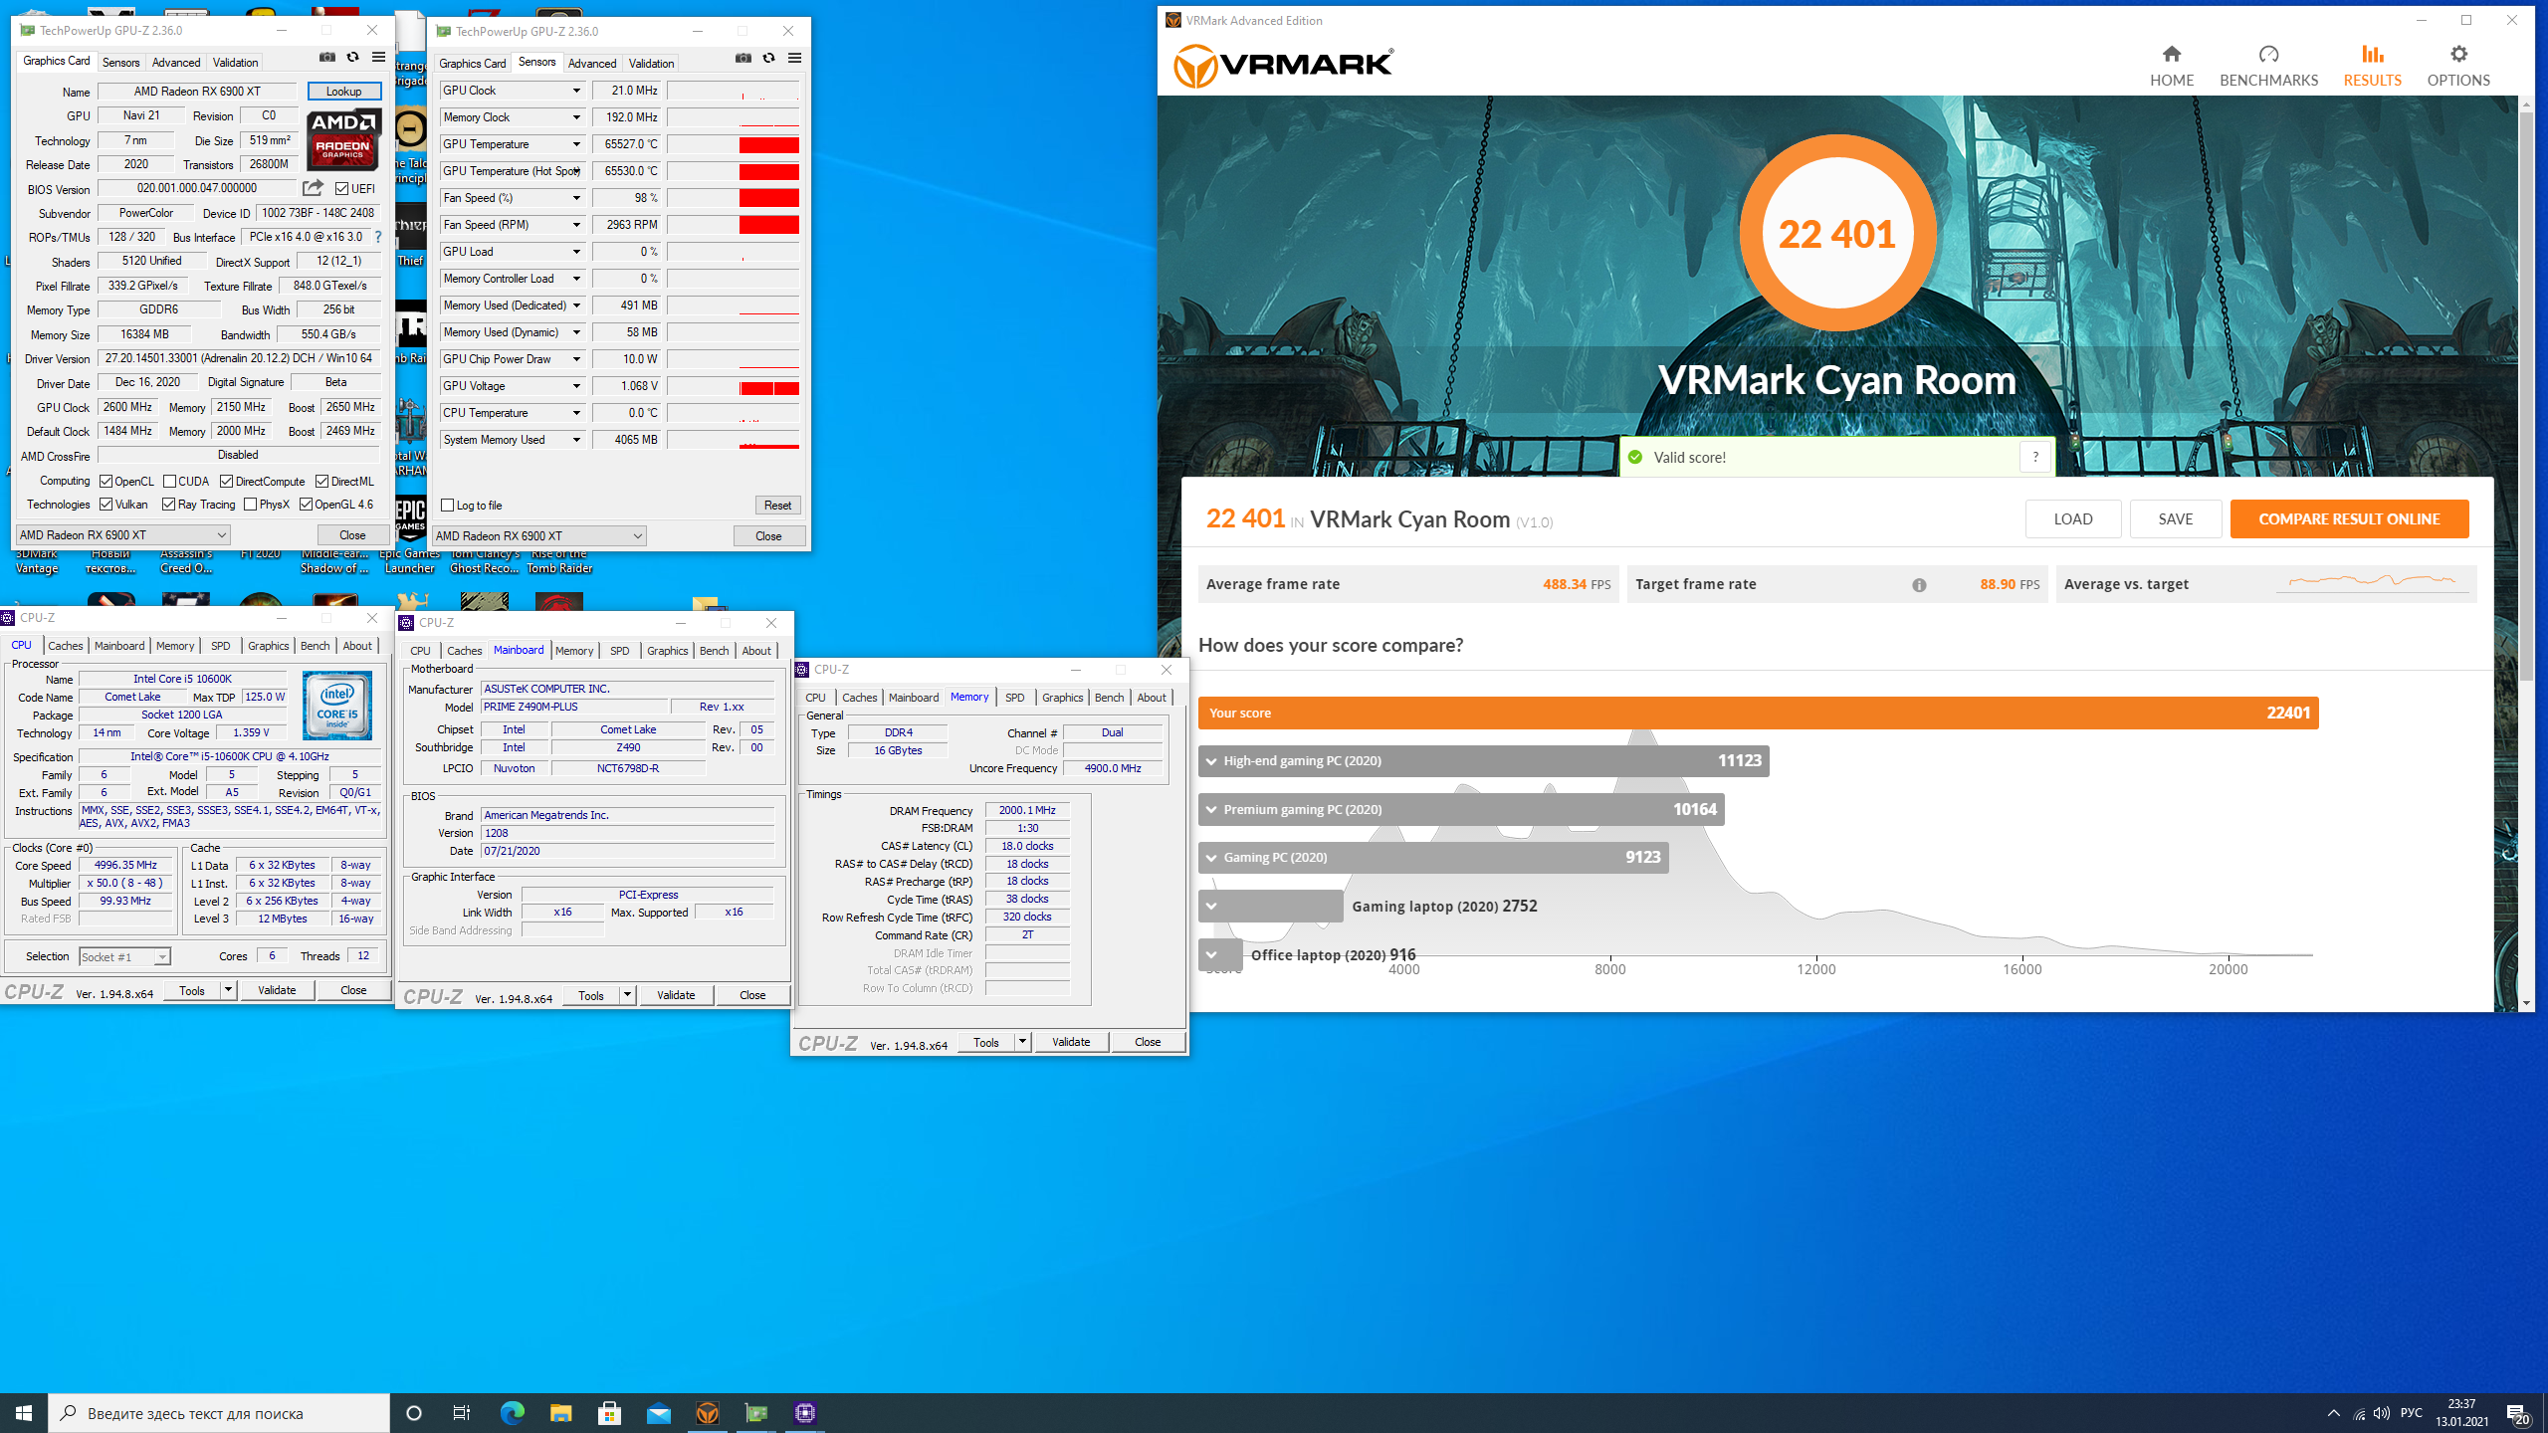The image size is (2548, 1433).
Task: Click Reset in GPU-Z Sensors window
Action: (x=777, y=506)
